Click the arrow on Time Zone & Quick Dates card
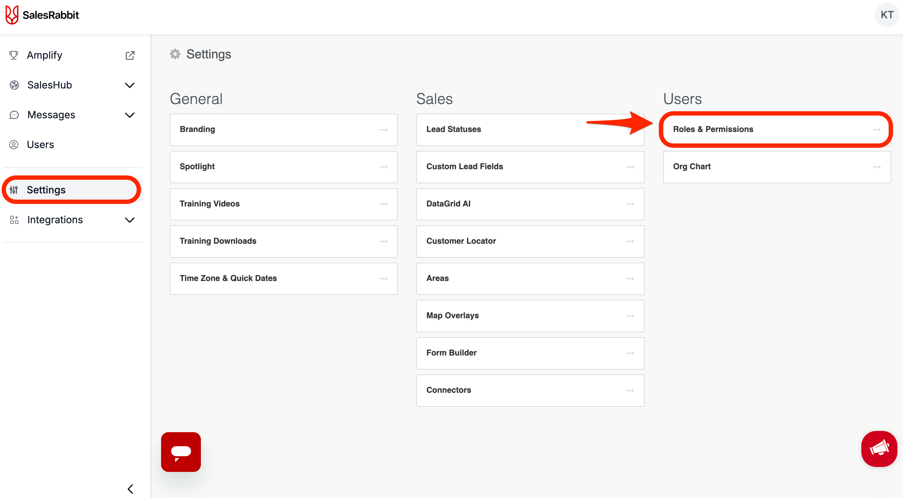 coord(383,279)
